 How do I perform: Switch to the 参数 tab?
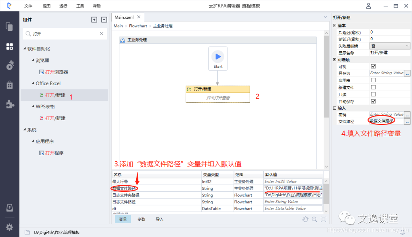pyautogui.click(x=142, y=219)
